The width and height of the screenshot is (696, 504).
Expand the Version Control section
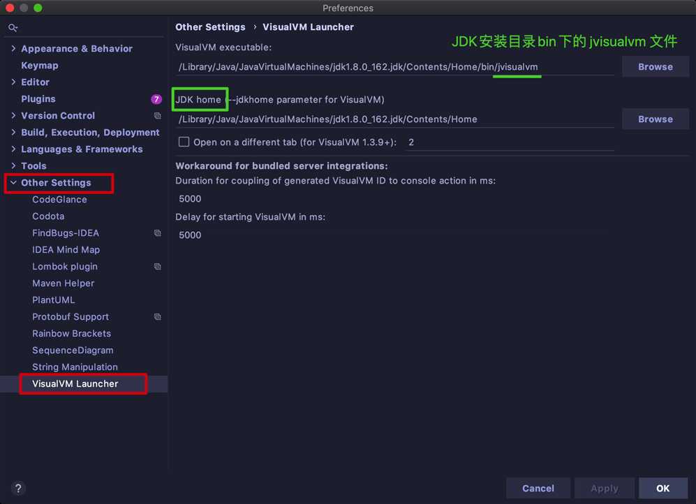(x=13, y=115)
